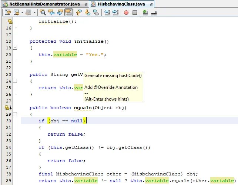Shift line right icon

pos(115,13)
